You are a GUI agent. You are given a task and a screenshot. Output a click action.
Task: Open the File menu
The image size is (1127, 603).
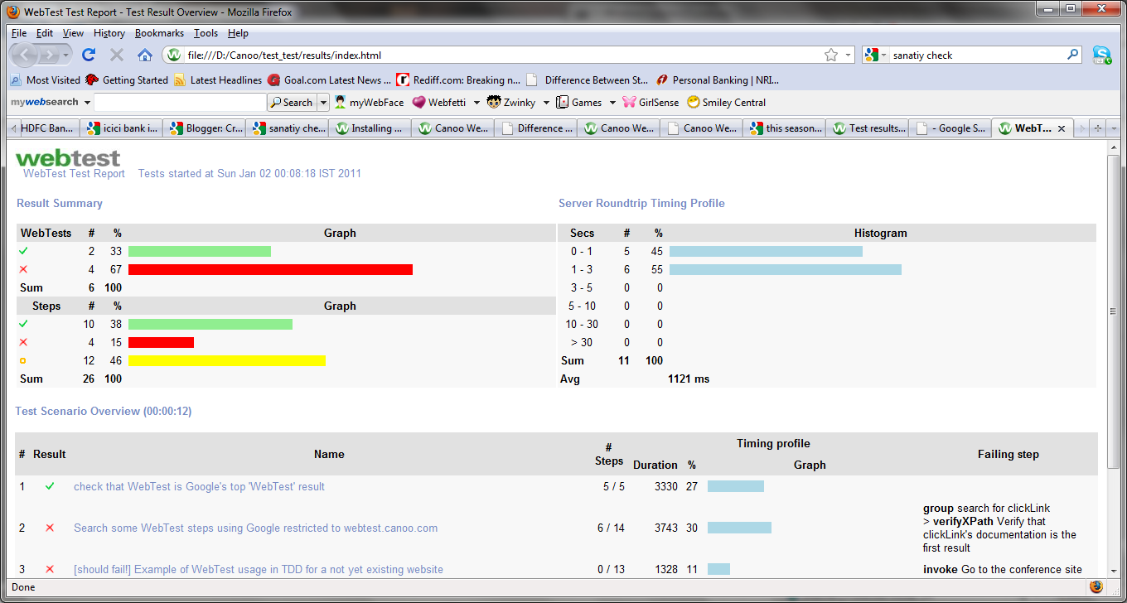[x=19, y=33]
